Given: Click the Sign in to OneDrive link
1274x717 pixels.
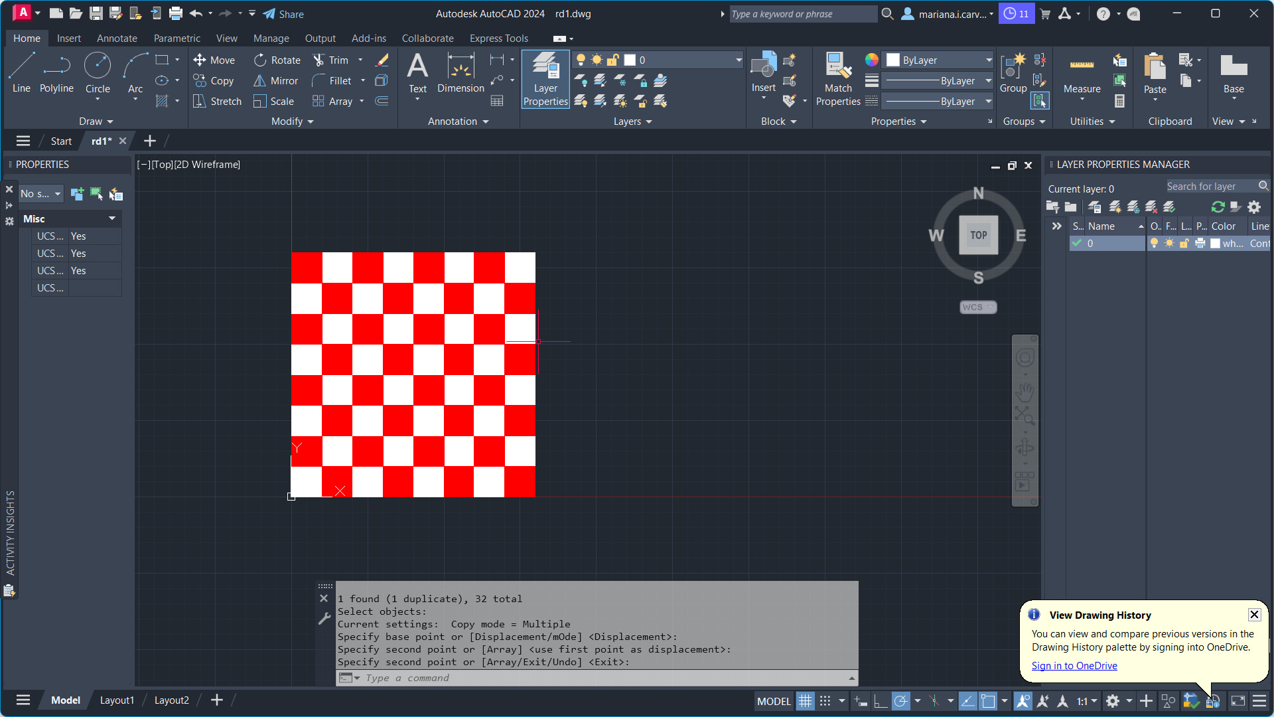Looking at the screenshot, I should click(1074, 665).
